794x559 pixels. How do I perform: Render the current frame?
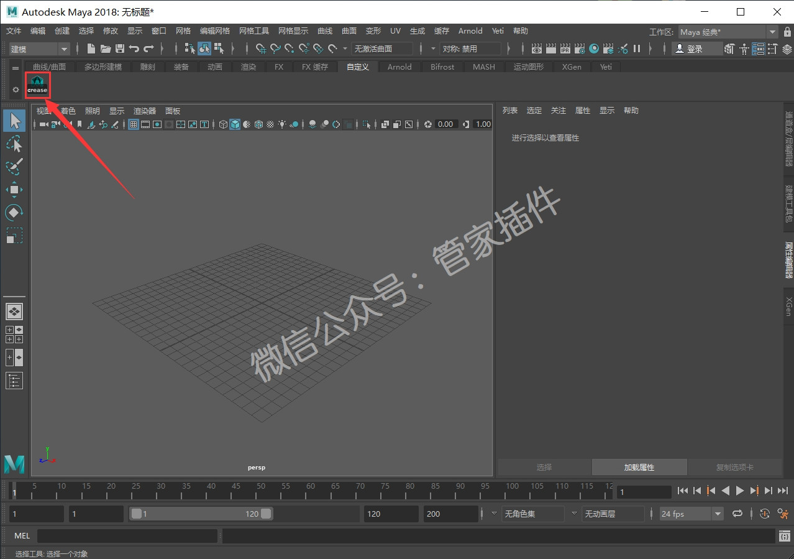click(x=551, y=49)
